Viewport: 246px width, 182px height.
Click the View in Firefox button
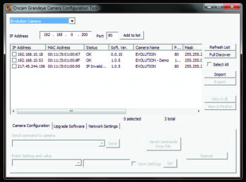click(x=220, y=107)
